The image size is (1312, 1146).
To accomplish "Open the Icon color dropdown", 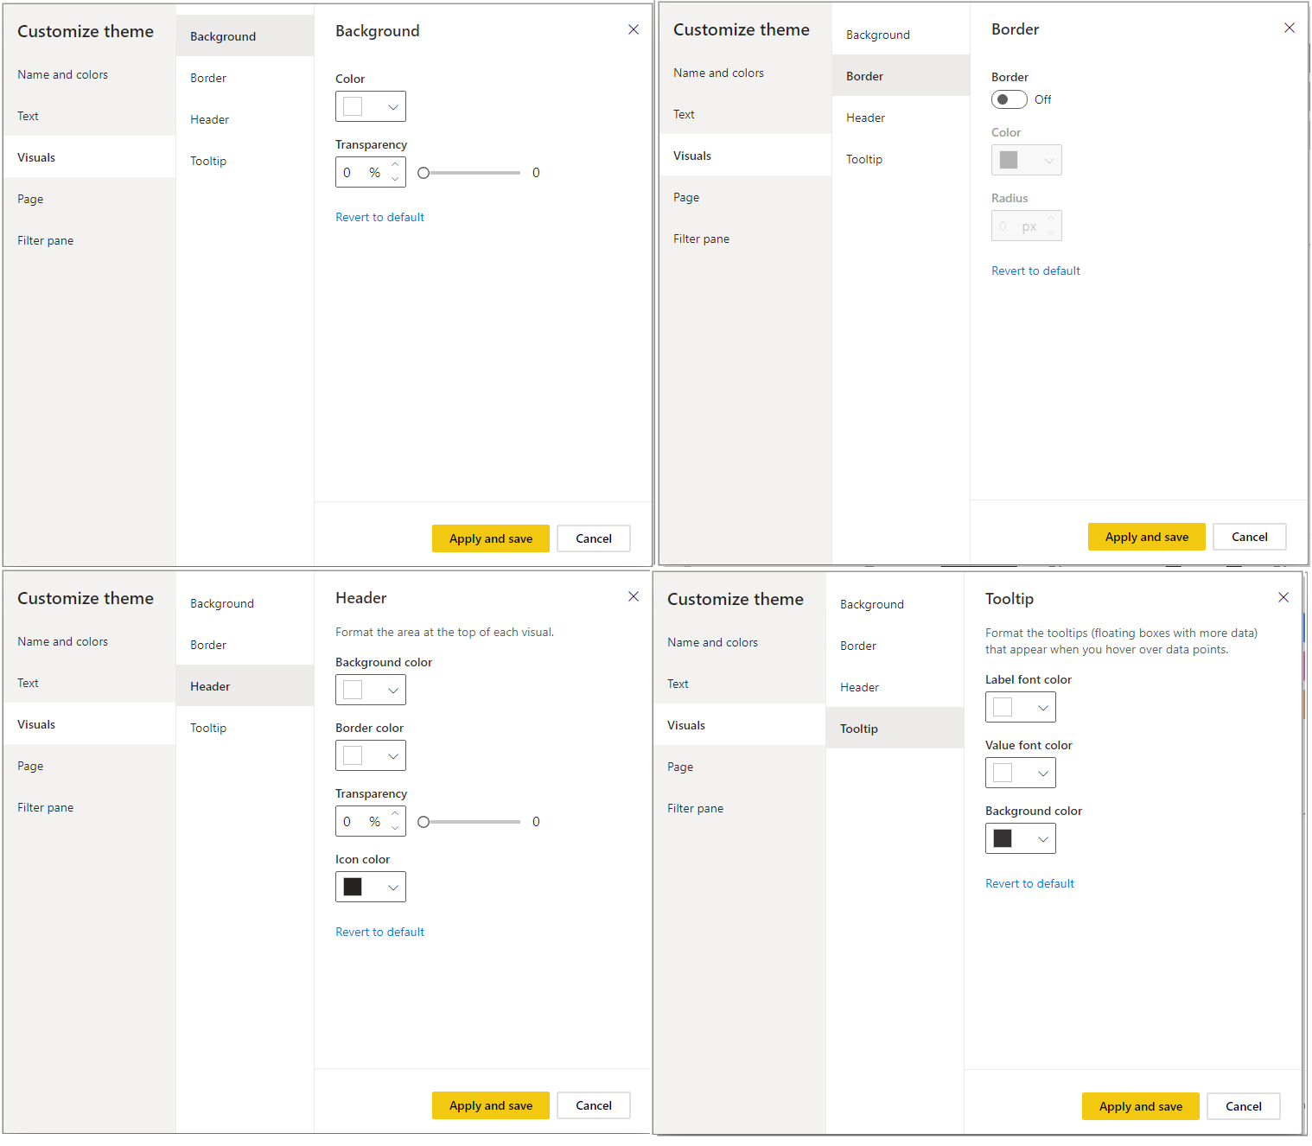I will tap(371, 887).
